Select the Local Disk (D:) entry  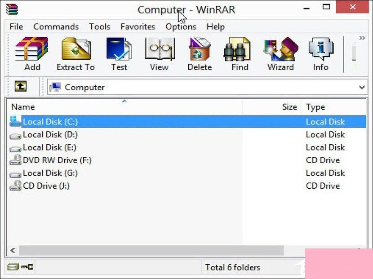[50, 135]
